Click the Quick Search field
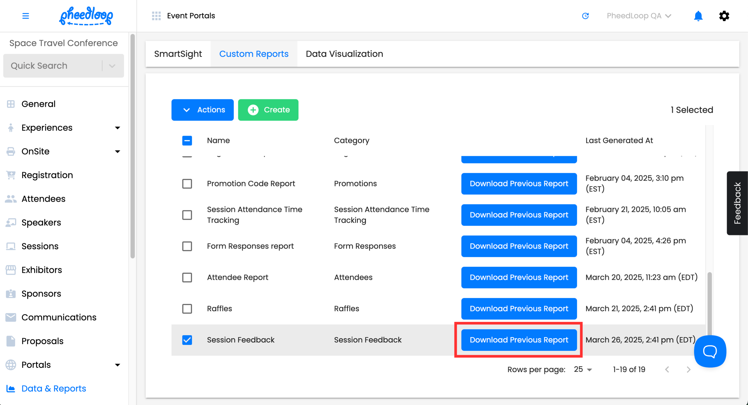 tap(52, 66)
